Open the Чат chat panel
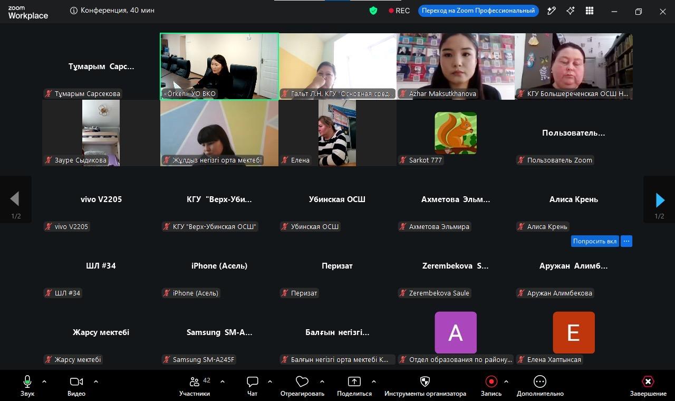The width and height of the screenshot is (675, 401). click(253, 386)
